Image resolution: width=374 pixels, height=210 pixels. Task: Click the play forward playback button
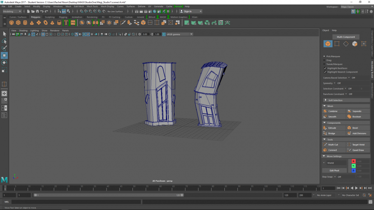[356, 188]
